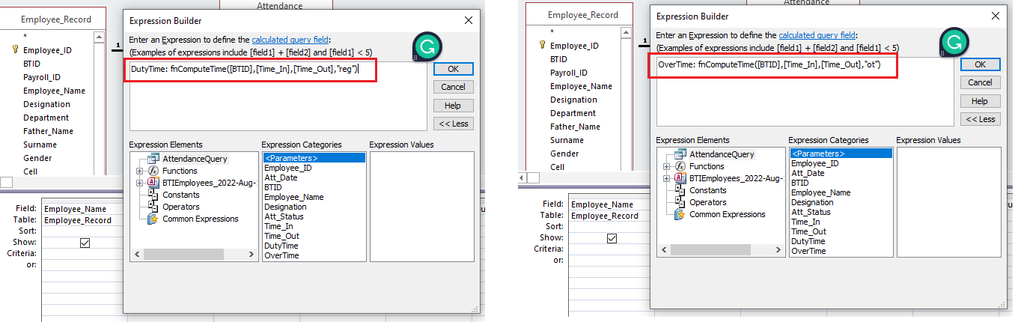Open Help in right Expression Builder
This screenshot has height=322, width=1018.
980,101
